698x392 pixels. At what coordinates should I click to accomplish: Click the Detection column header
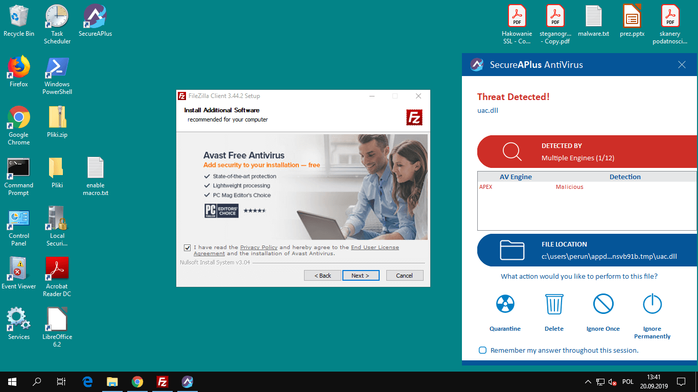[x=625, y=177]
